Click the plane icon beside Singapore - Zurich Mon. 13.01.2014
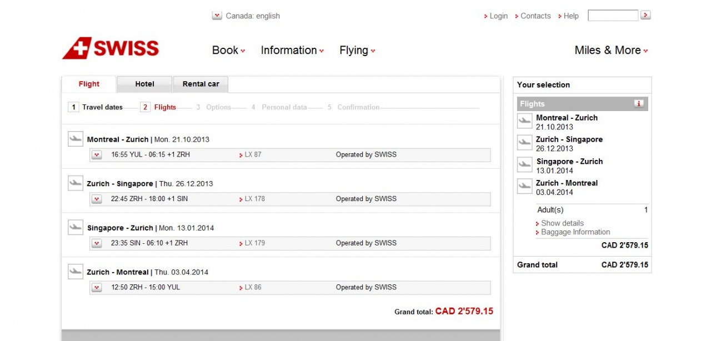The width and height of the screenshot is (711, 341). click(x=76, y=227)
